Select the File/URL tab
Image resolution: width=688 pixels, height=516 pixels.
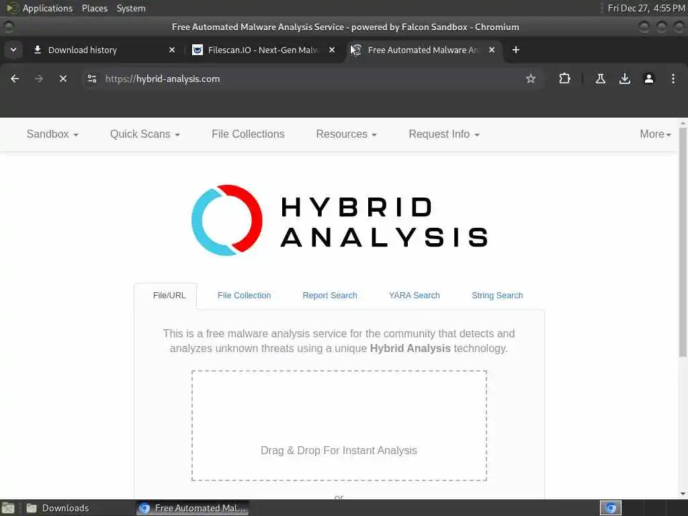169,296
